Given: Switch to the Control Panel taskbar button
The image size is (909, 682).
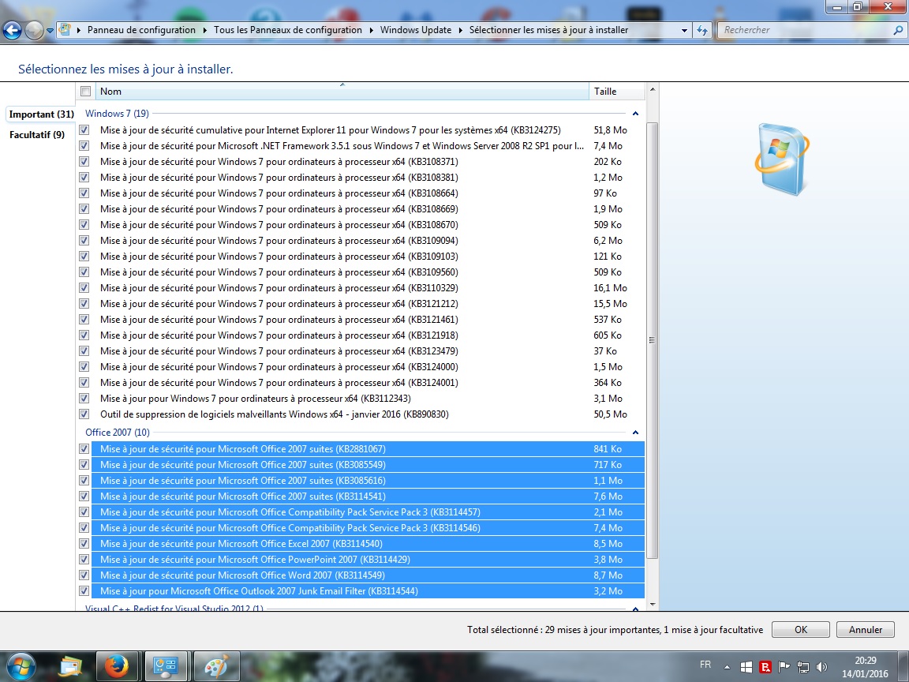Looking at the screenshot, I should (165, 667).
